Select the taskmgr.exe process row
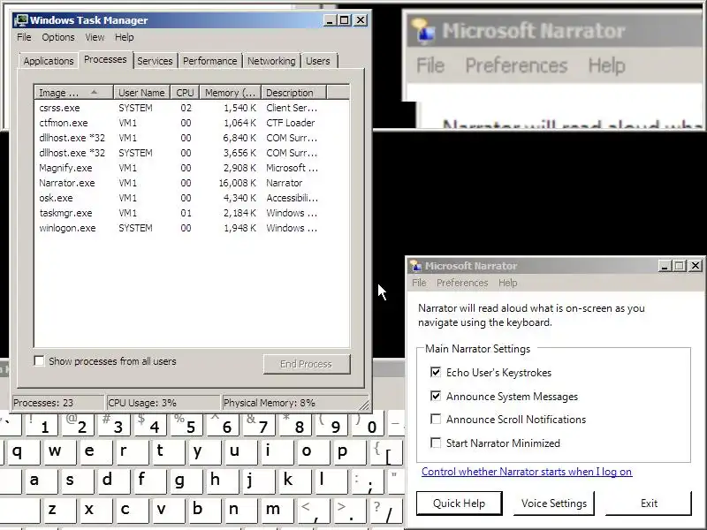Screen dimensions: 707x530 point(192,213)
